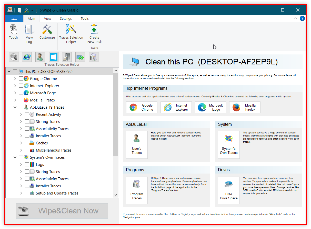Viewport: 311px width, 229px height.
Task: Tick AbDuLeLaH's Traces checkbox
Action: click(21, 107)
